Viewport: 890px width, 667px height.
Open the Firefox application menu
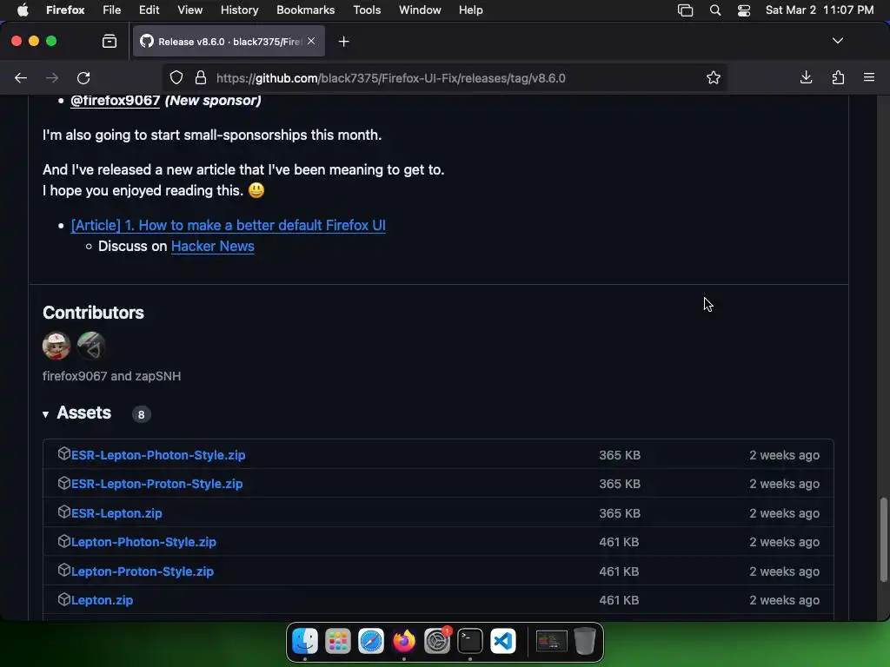click(65, 10)
